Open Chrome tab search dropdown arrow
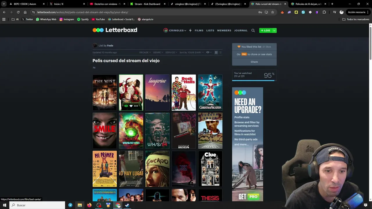Image resolution: width=372 pixels, height=209 pixels. 4,4
